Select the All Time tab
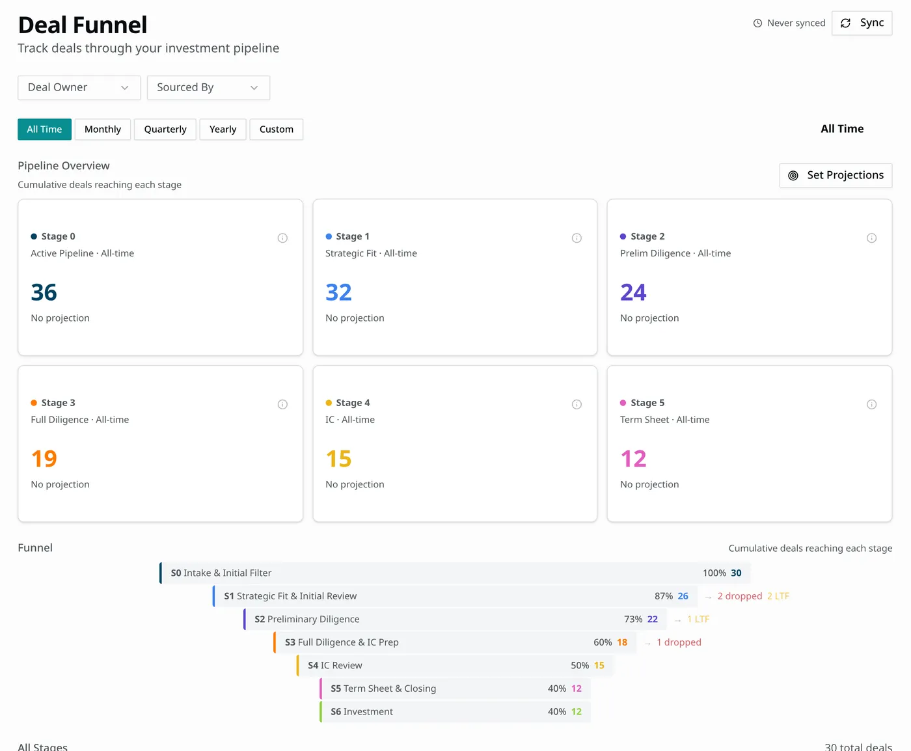 (x=44, y=130)
